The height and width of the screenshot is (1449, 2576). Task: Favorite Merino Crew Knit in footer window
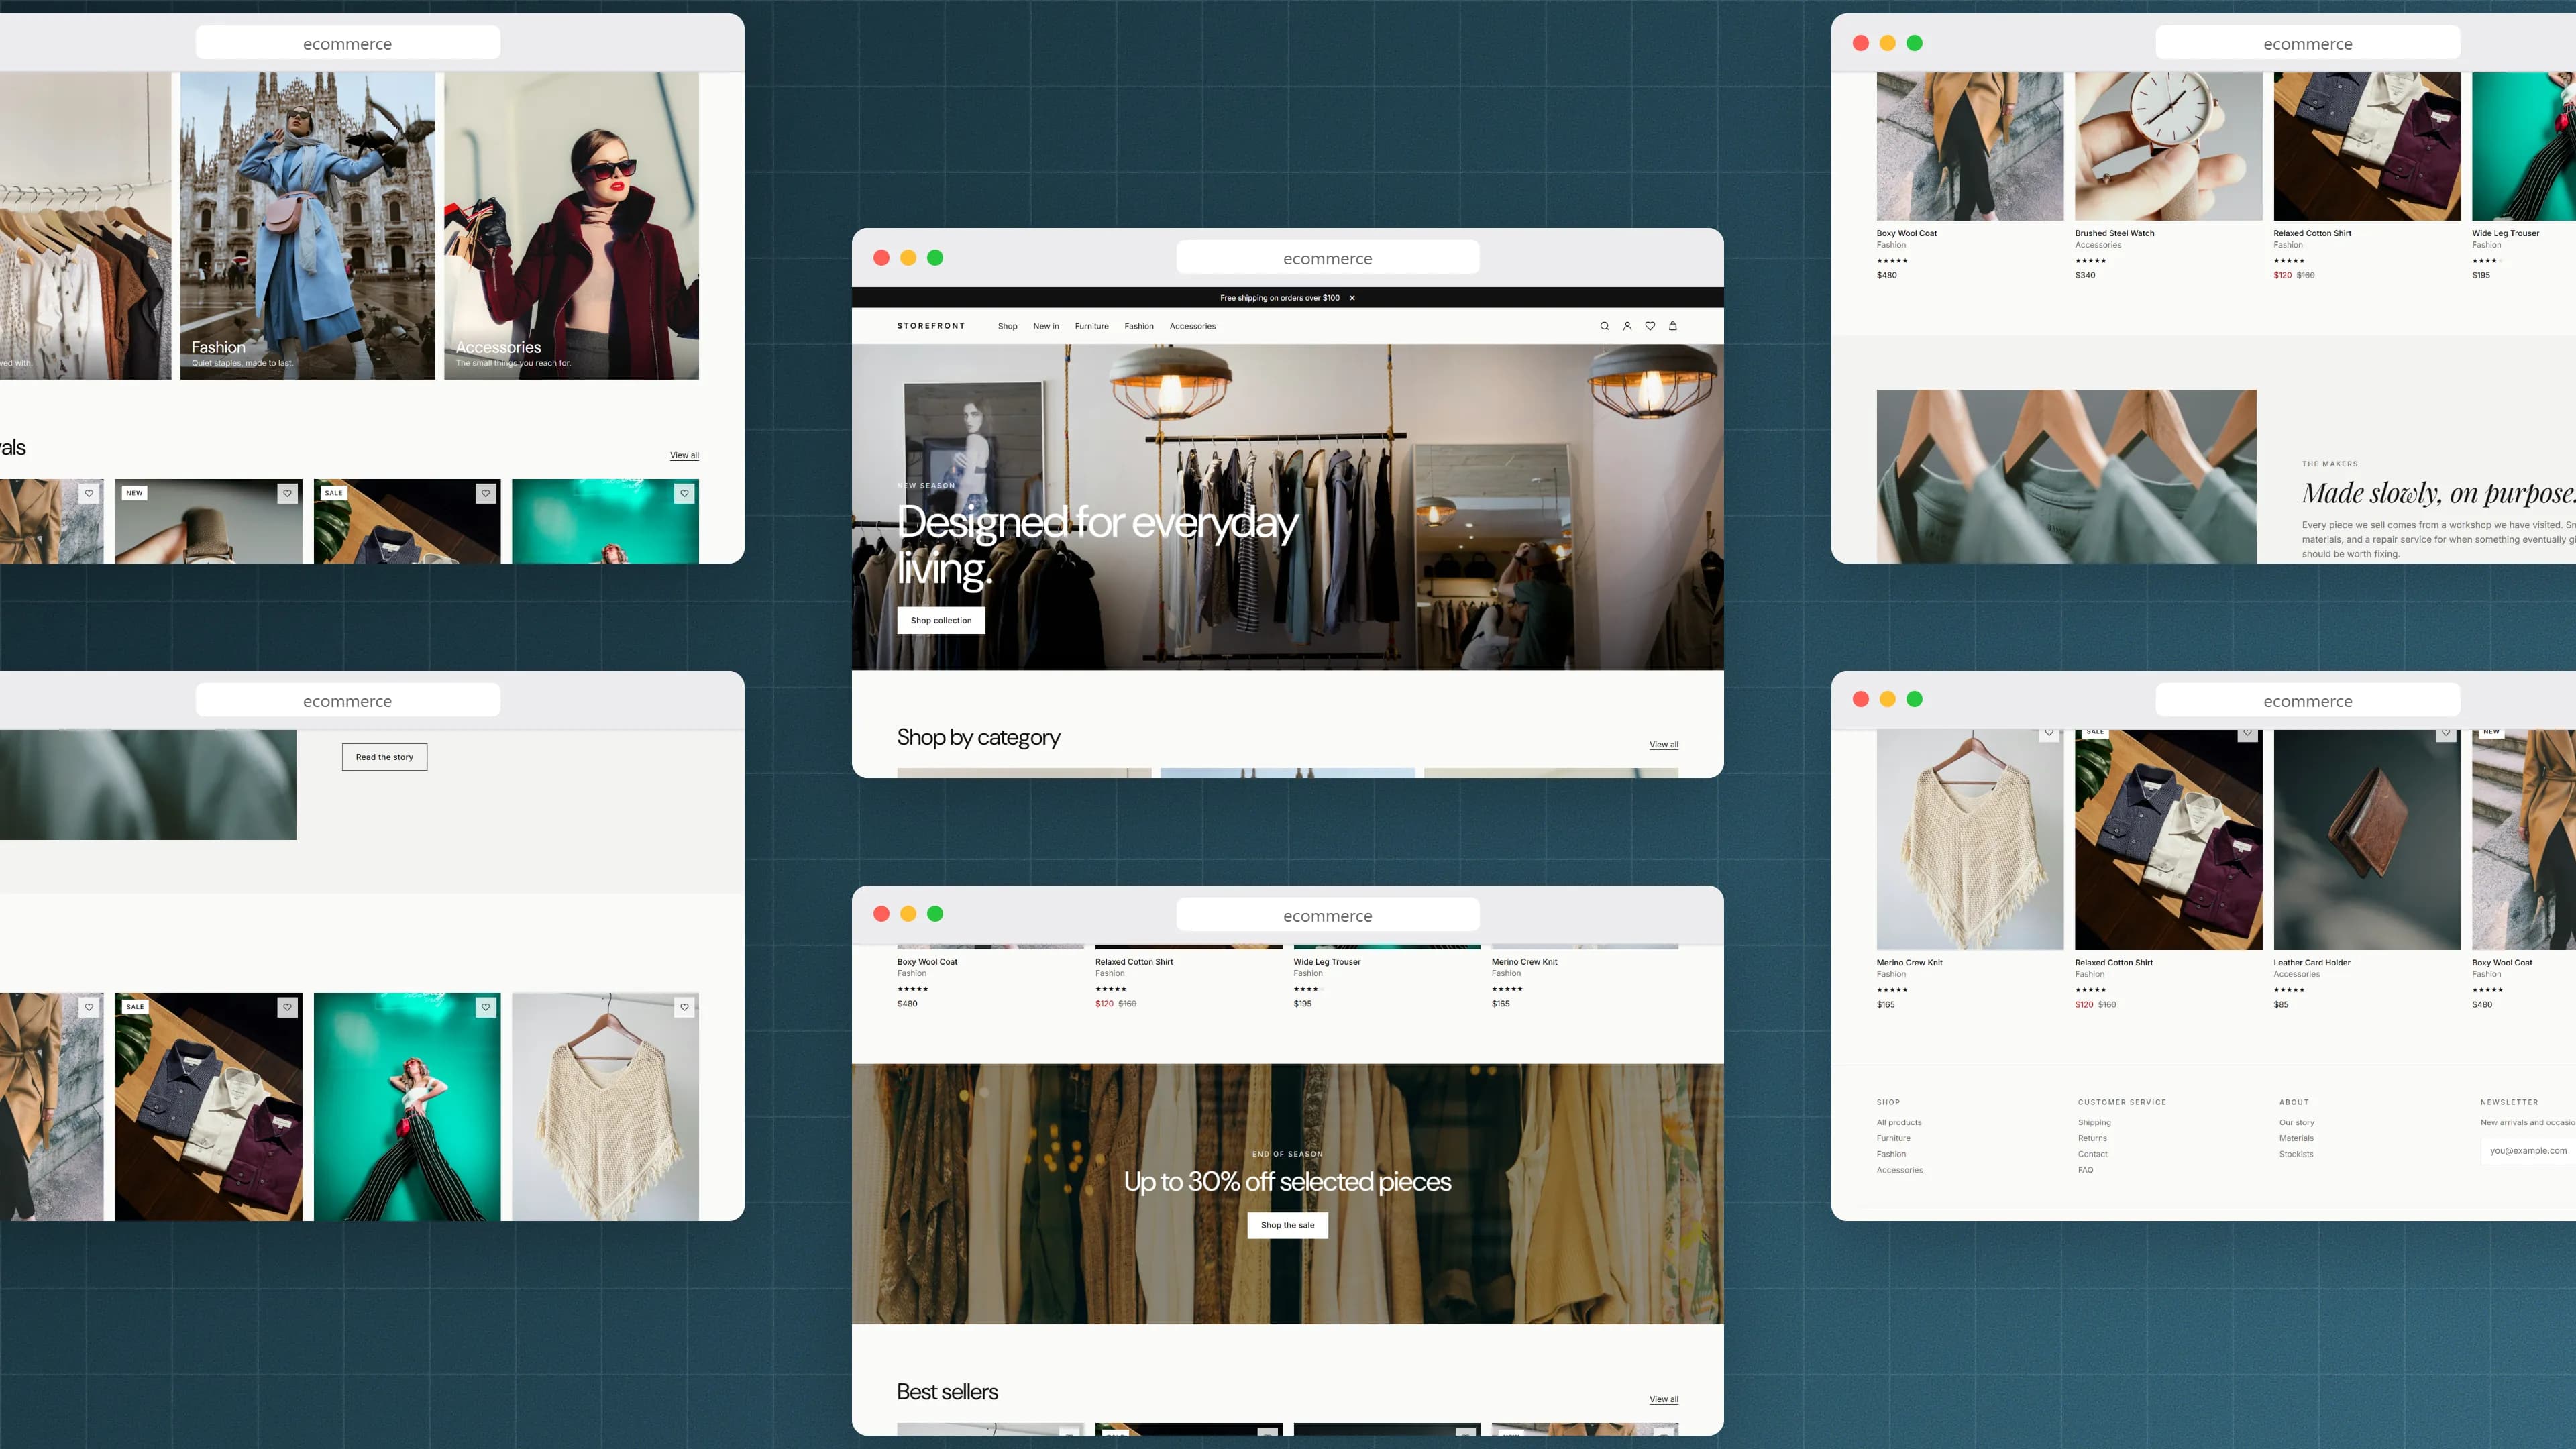pyautogui.click(x=2049, y=734)
